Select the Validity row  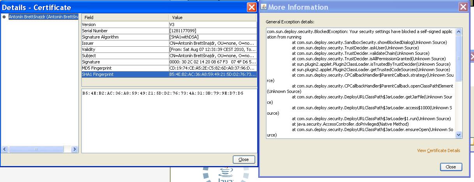coord(169,49)
